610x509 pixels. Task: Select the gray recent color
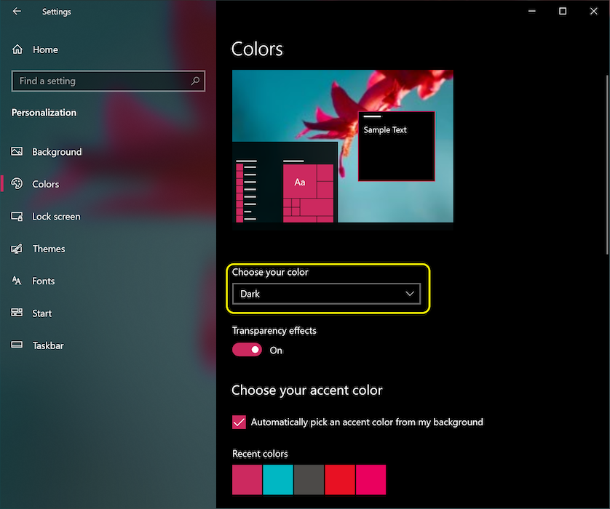[x=309, y=480]
